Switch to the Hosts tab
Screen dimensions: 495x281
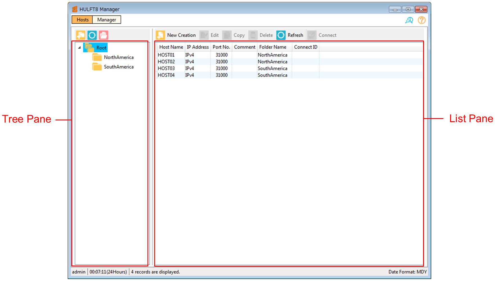point(82,20)
